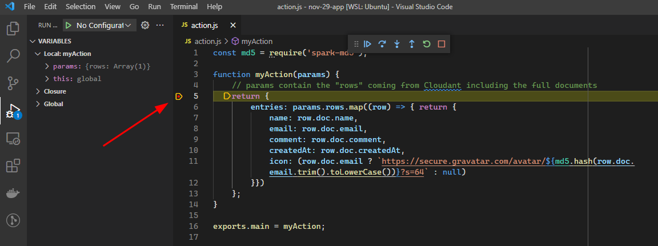Close the action.js tab
This screenshot has width=658, height=246.
point(233,25)
